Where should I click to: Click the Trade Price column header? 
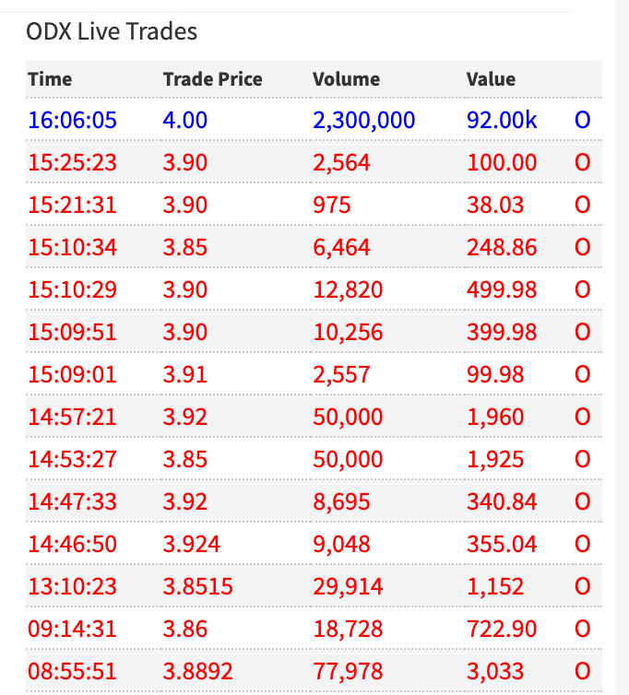212,79
